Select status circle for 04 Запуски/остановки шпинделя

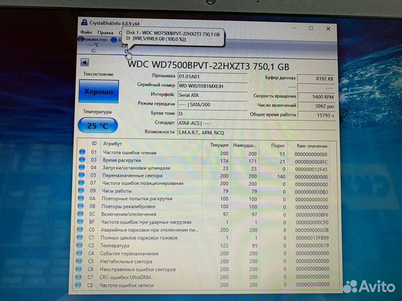(82, 167)
